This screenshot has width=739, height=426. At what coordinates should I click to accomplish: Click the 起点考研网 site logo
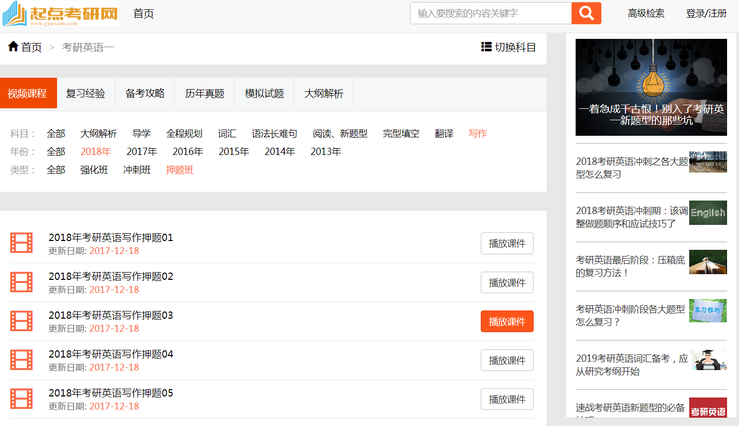(60, 13)
